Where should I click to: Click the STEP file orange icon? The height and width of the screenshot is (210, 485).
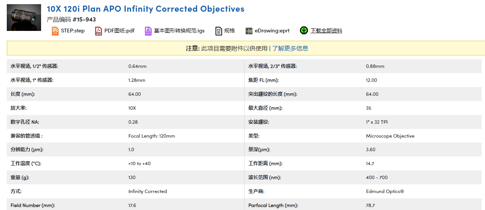point(55,31)
